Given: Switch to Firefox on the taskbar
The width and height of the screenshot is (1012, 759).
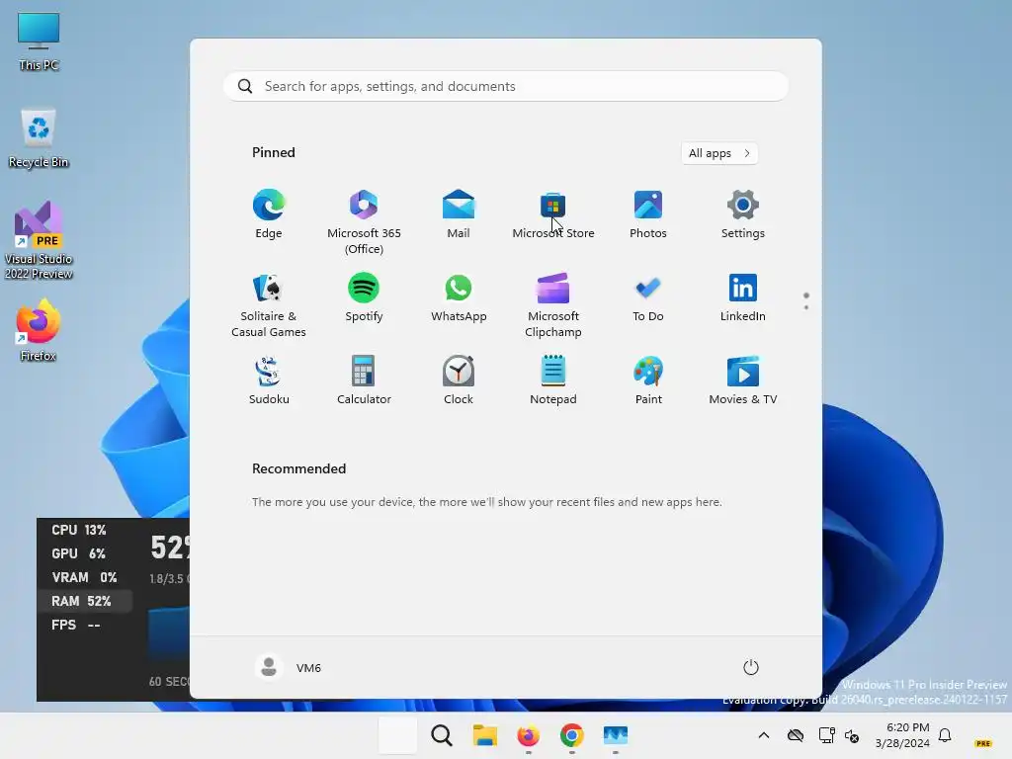Looking at the screenshot, I should point(528,735).
